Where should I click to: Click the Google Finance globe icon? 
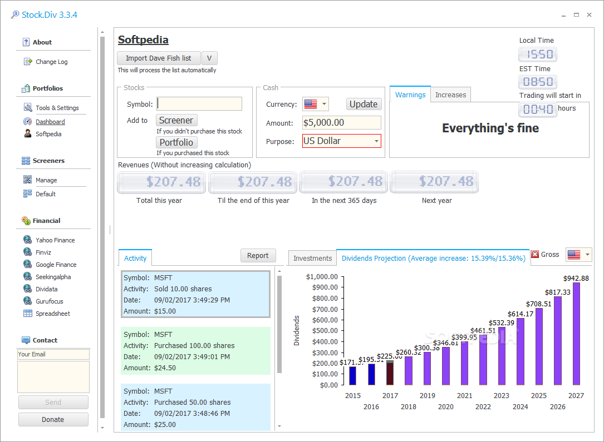pos(28,264)
